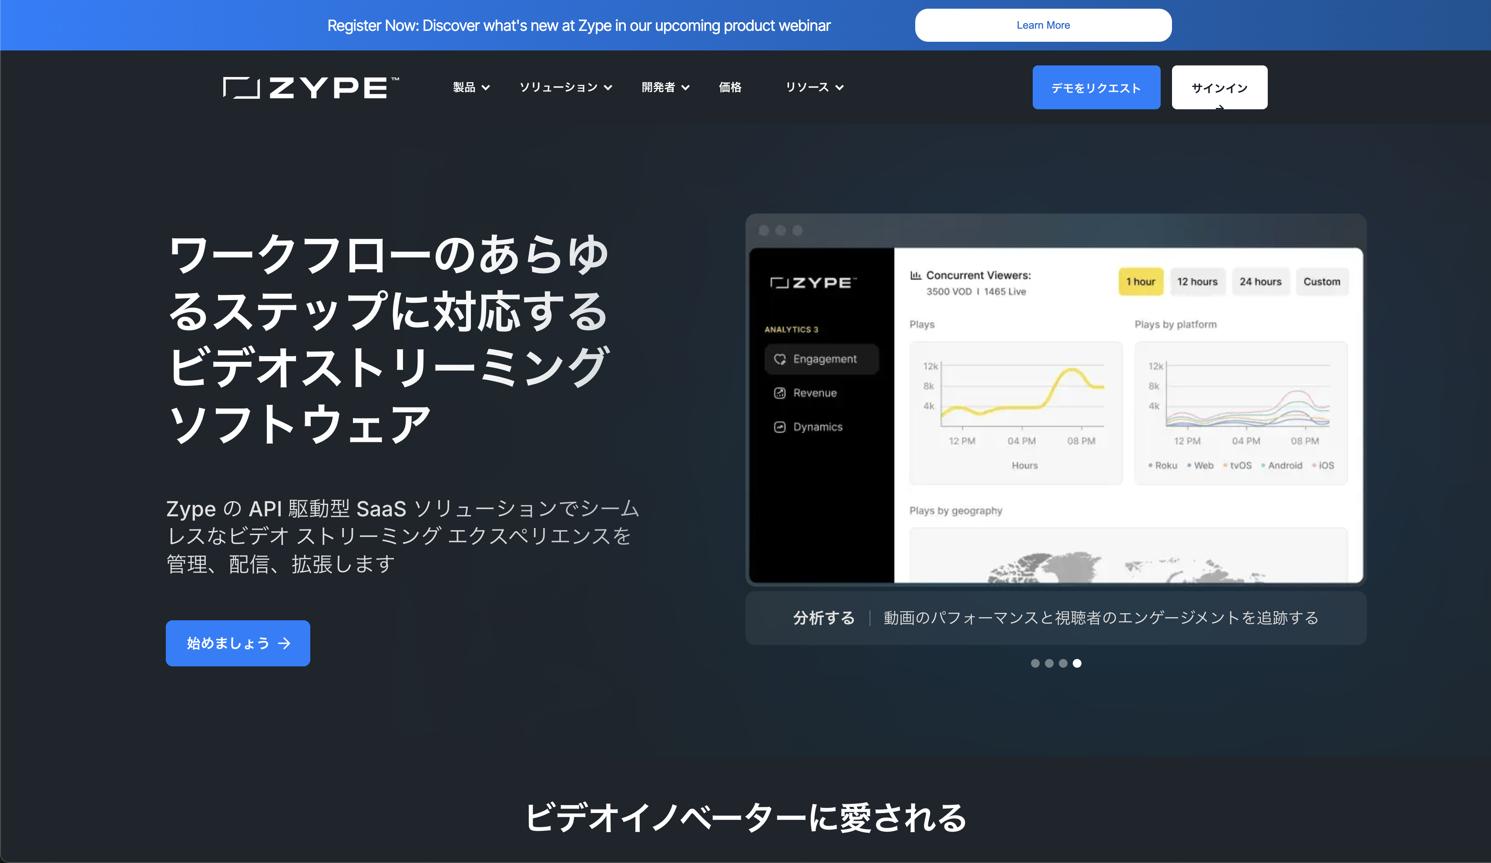Screen dimensions: 1491x863
Task: Click the 分析する caption label
Action: click(x=824, y=618)
